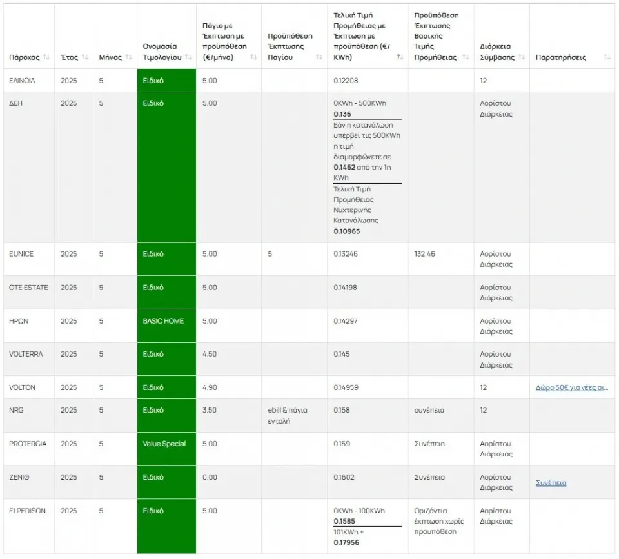Click the sort arrows beside Έτος header
The image size is (619, 559).
85,57
